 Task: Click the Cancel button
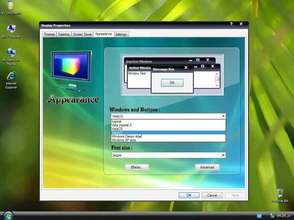[x=212, y=195]
